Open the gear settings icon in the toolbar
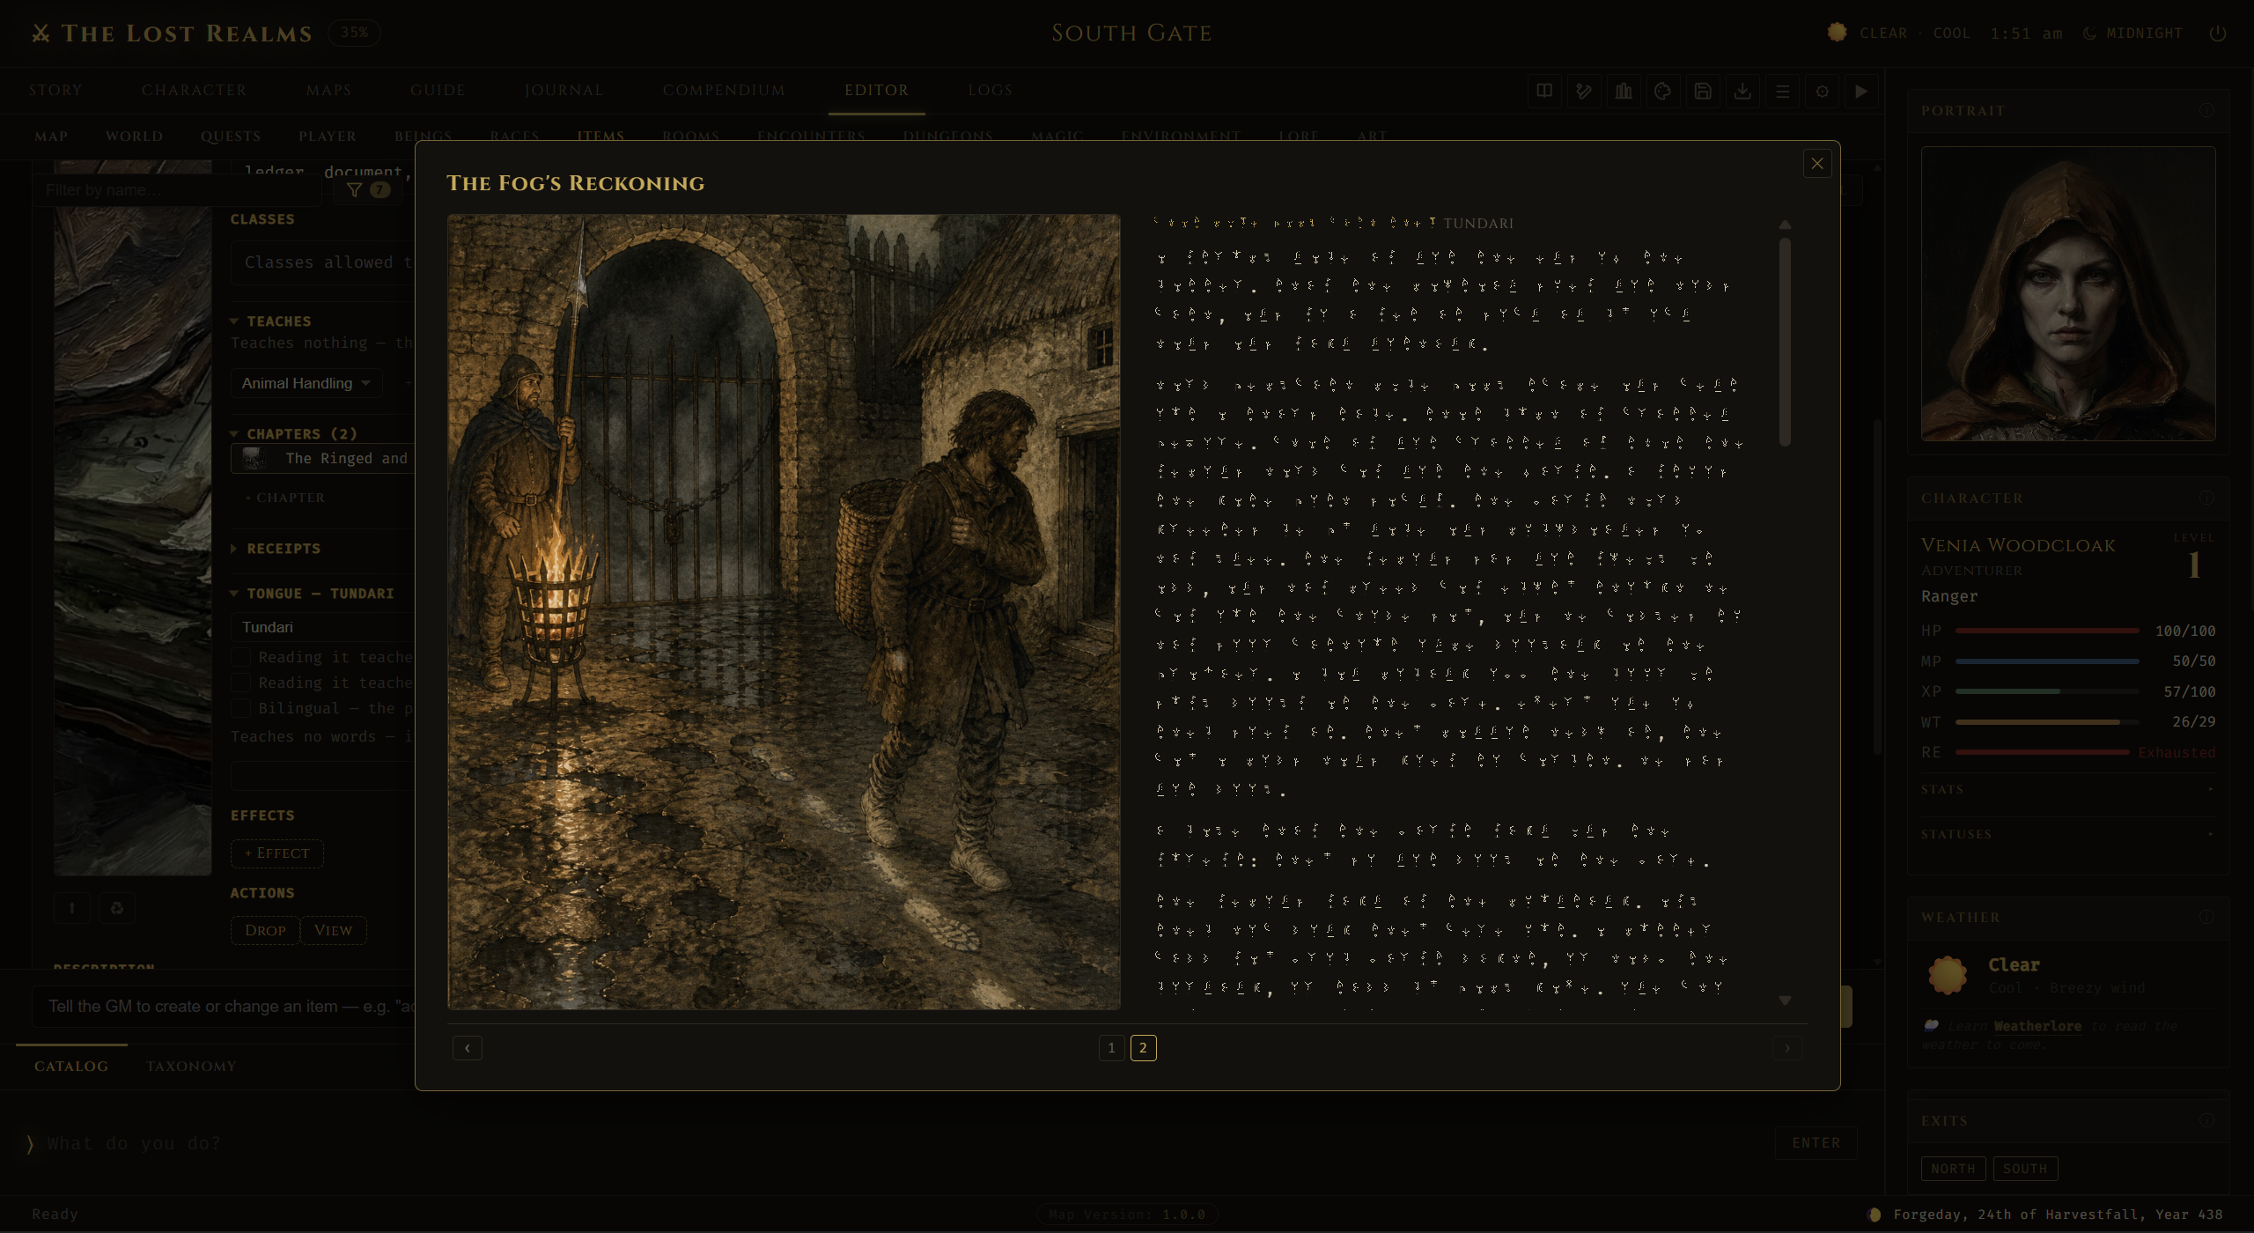Image resolution: width=2254 pixels, height=1233 pixels. click(1822, 91)
